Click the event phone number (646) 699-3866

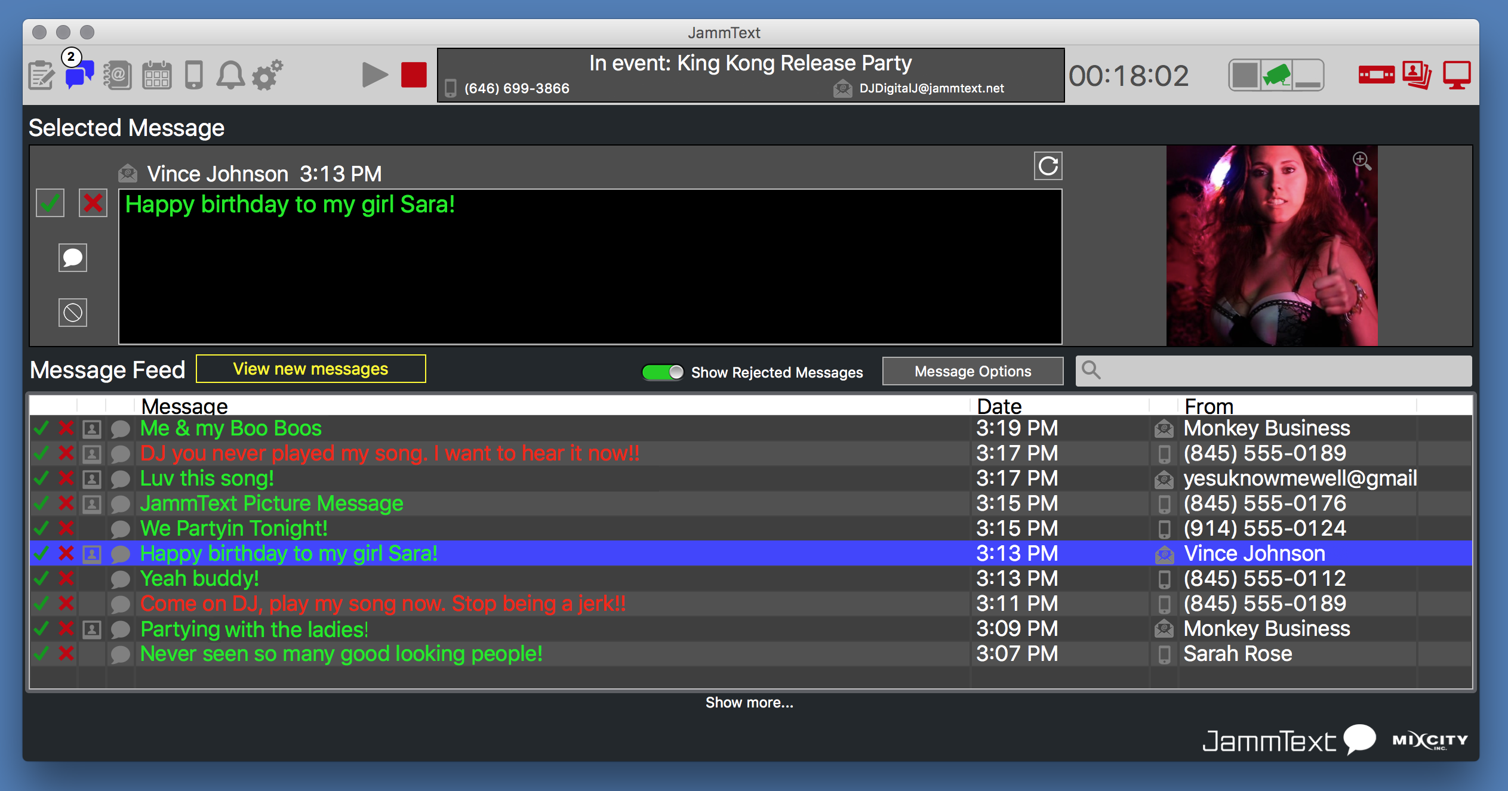(516, 88)
